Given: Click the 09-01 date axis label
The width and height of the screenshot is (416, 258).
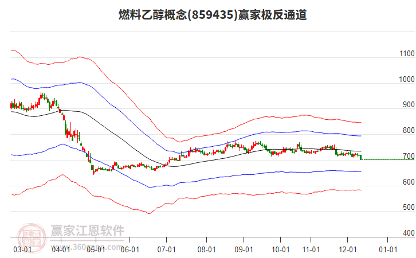Looking at the screenshot, I should point(244,249).
